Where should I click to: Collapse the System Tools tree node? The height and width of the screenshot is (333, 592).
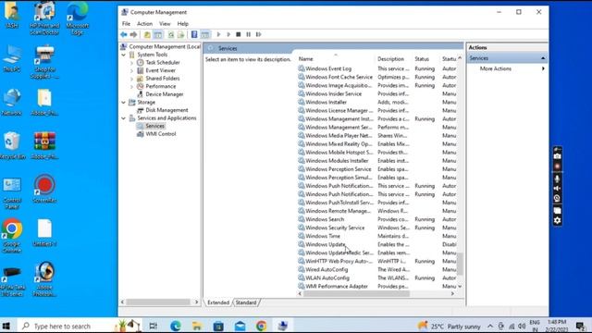(123, 55)
